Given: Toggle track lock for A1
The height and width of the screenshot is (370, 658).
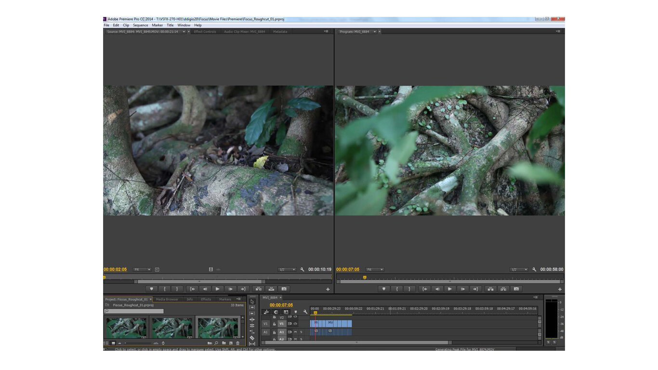Looking at the screenshot, I should 275,332.
